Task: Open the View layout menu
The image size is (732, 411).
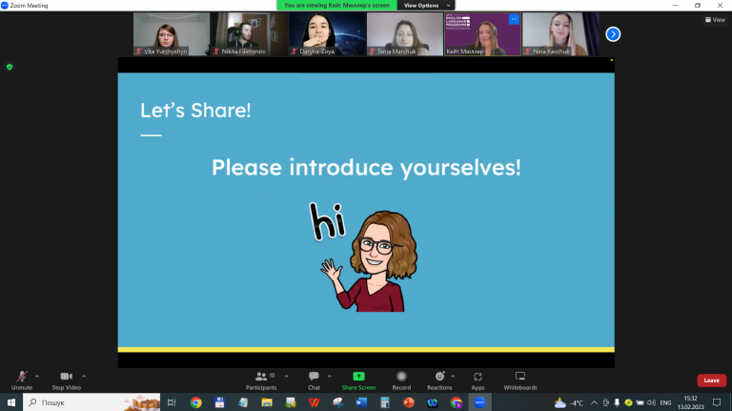Action: tap(715, 20)
